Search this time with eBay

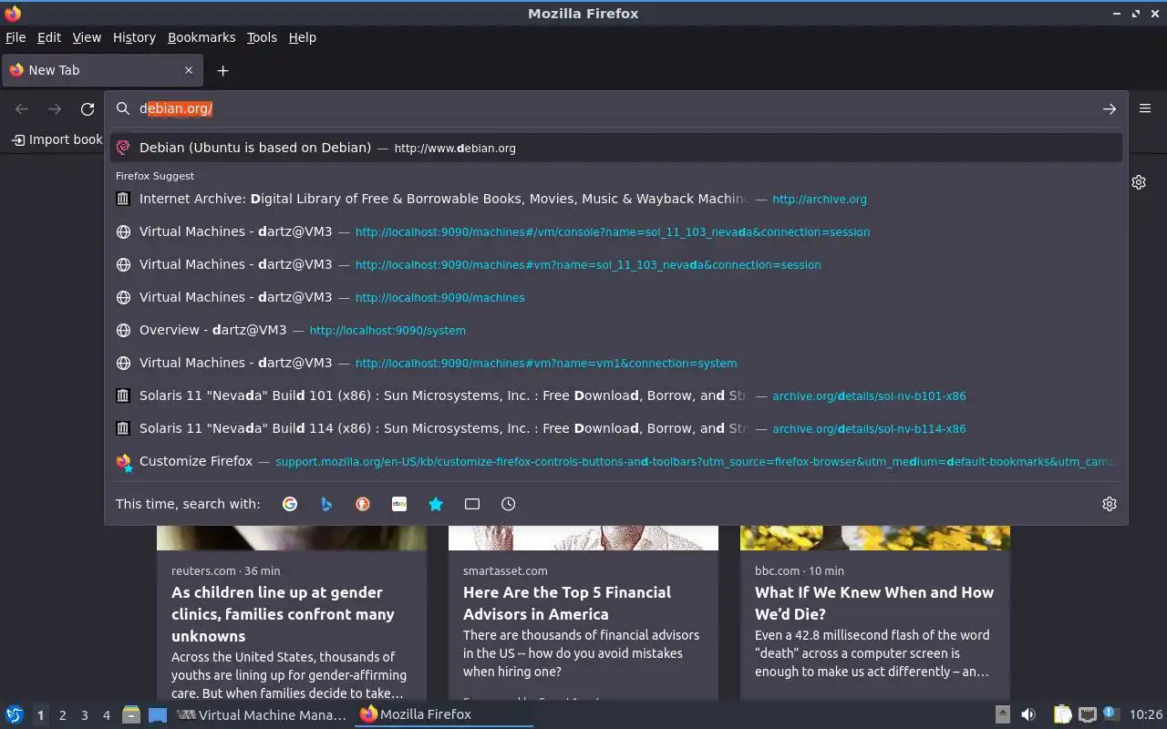click(399, 504)
